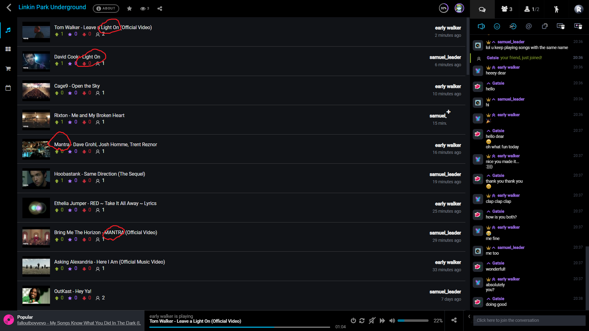Open the shop cart sidebar icon
Image resolution: width=589 pixels, height=331 pixels.
(8, 69)
